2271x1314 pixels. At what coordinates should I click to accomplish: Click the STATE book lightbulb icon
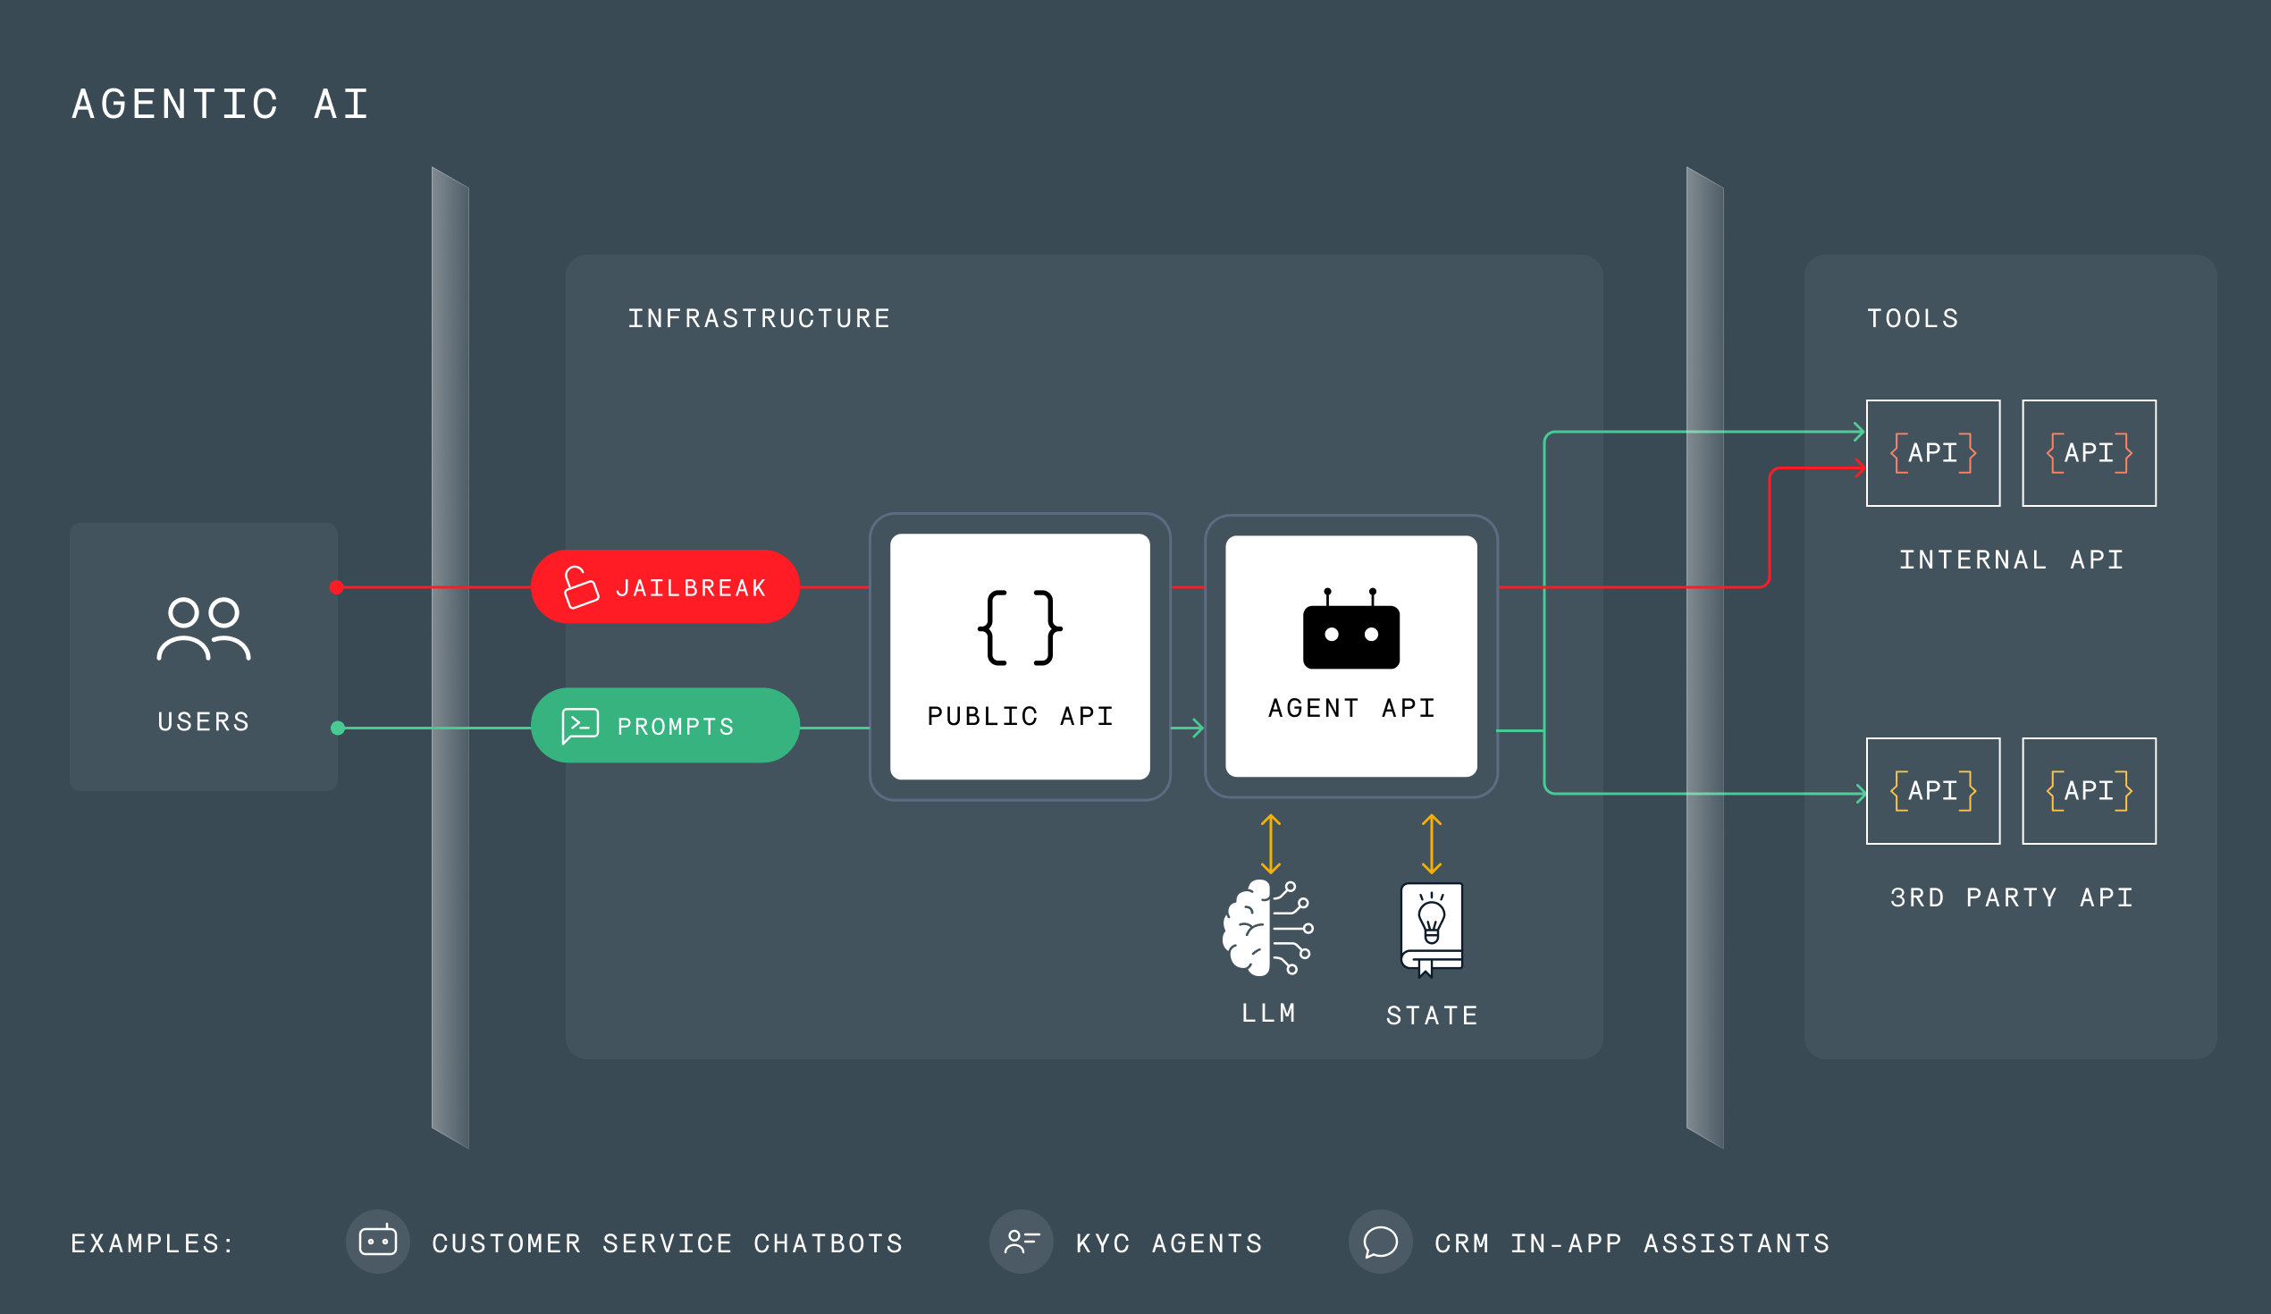tap(1431, 928)
